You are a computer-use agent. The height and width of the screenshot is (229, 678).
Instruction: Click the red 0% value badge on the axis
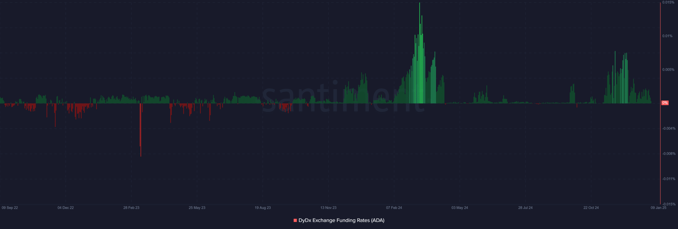(665, 103)
